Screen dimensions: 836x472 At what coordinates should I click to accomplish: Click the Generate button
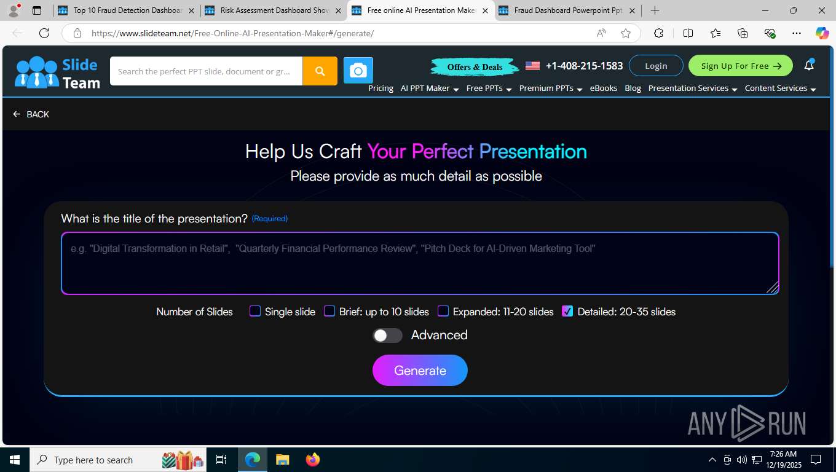point(420,370)
